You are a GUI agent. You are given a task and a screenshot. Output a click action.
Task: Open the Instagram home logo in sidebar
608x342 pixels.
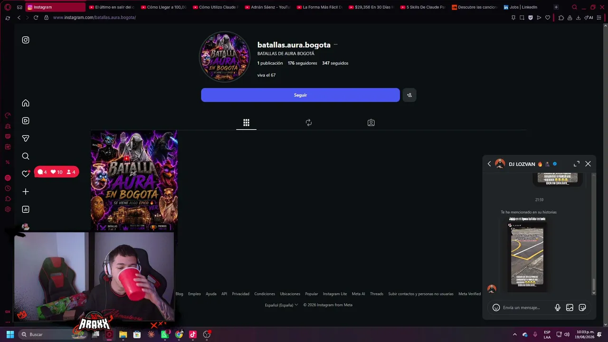coord(26,40)
